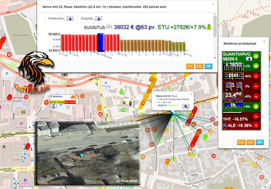Click the Postimaja shopping cart icon
This screenshot has width=271, height=189.
[x=21, y=124]
